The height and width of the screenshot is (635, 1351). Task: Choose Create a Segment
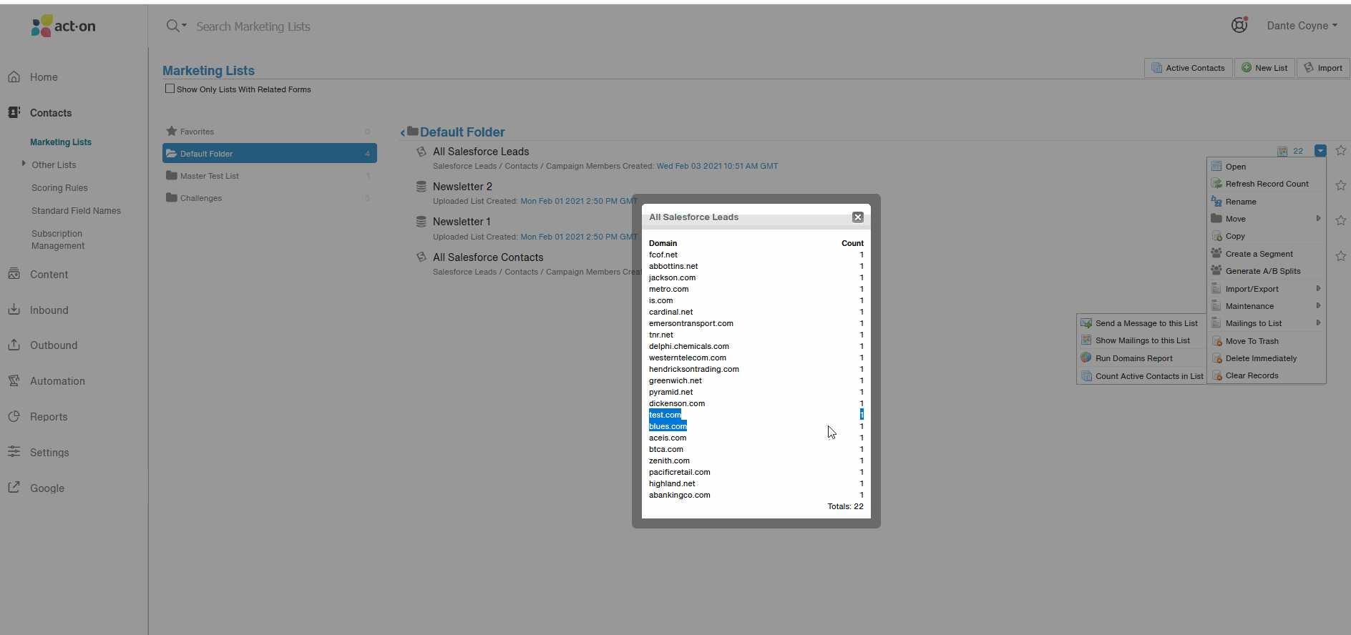[x=1267, y=254]
